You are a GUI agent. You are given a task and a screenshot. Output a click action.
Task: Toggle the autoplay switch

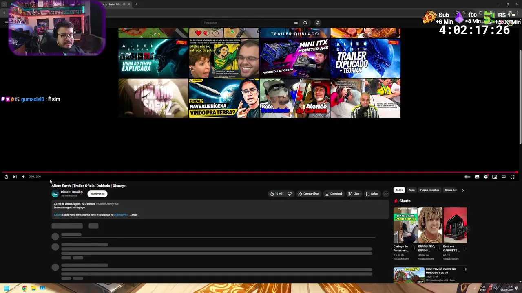click(467, 177)
